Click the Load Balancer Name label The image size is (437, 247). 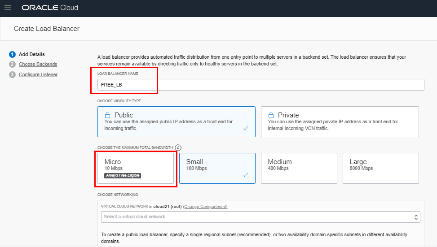[118, 74]
